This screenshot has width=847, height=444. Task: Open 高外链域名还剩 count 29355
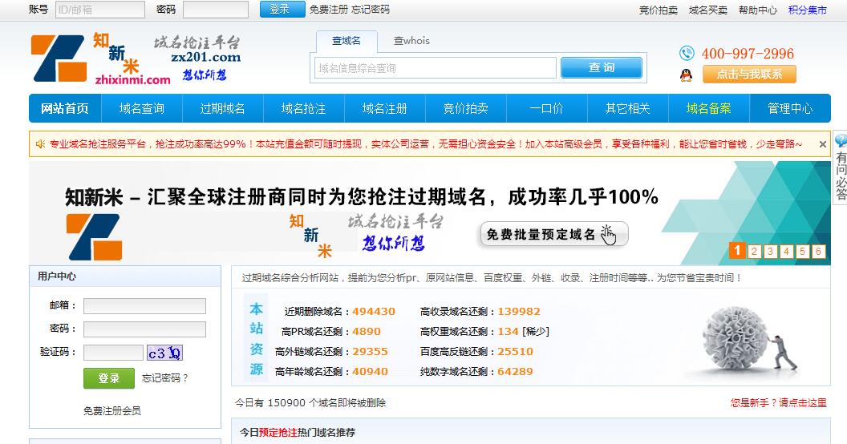coord(370,352)
